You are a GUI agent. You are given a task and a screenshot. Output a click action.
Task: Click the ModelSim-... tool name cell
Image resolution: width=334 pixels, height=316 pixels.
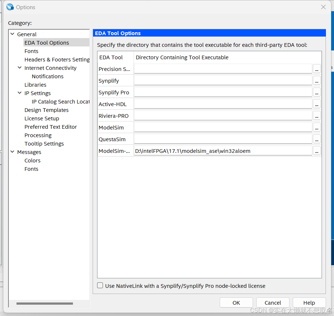pyautogui.click(x=116, y=151)
